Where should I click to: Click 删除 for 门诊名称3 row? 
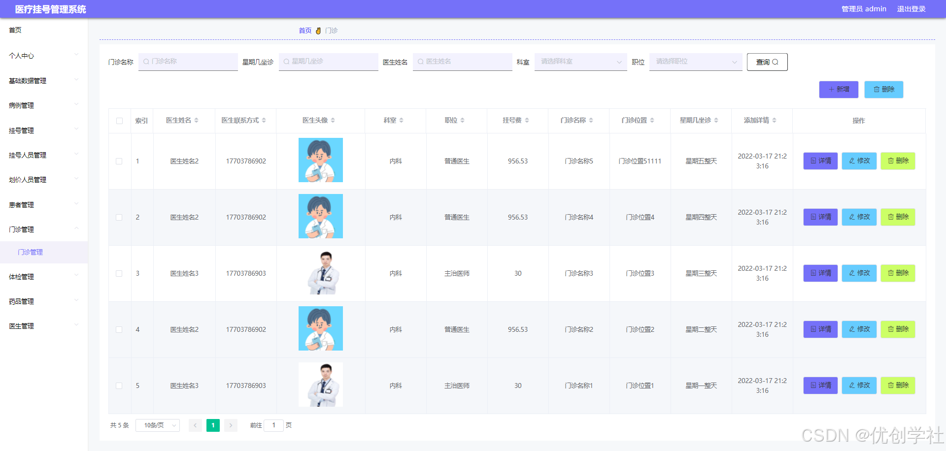click(898, 273)
